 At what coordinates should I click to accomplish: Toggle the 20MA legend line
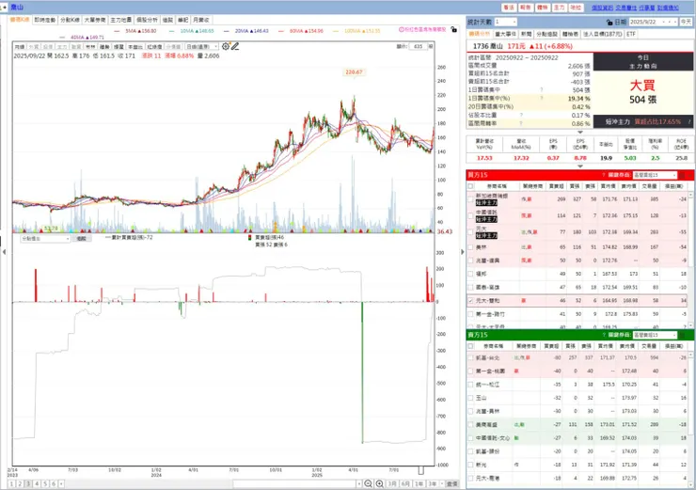[245, 31]
